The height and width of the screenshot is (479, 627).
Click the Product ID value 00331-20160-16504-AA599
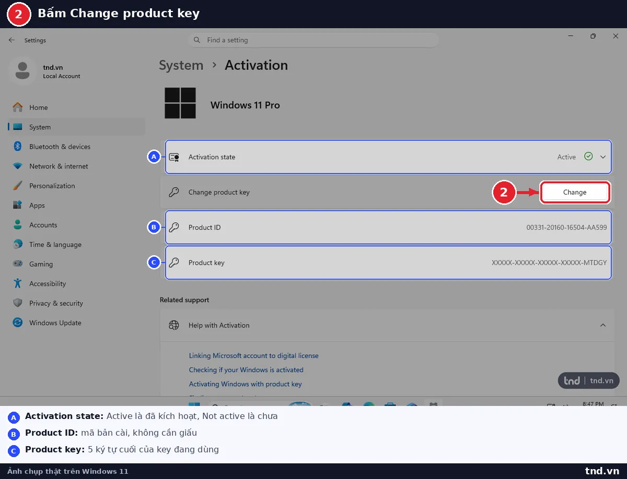(x=566, y=227)
